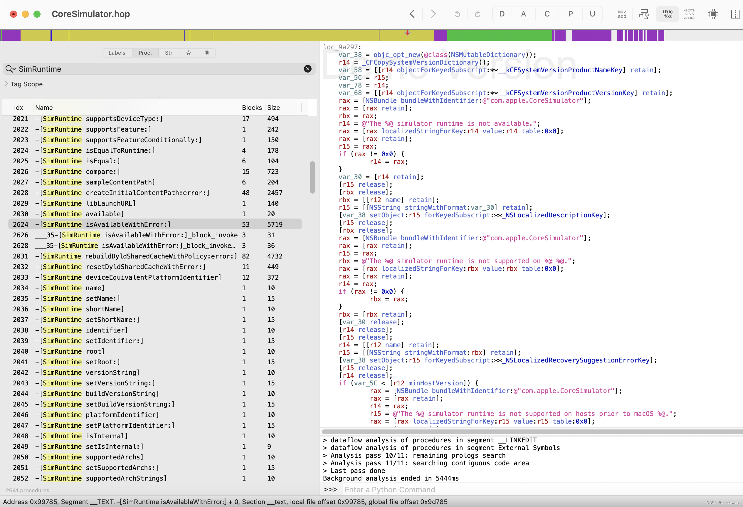Switch to hexadecimal view icon
The image size is (743, 507).
click(689, 14)
